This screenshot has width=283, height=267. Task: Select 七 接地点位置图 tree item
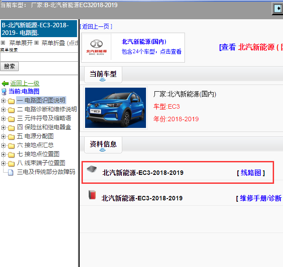(38, 154)
